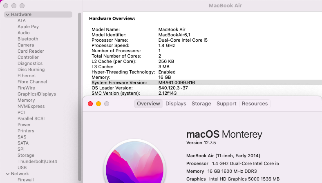Click the 1.4 GHz Processor Speed value
322x183 pixels.
(x=167, y=46)
